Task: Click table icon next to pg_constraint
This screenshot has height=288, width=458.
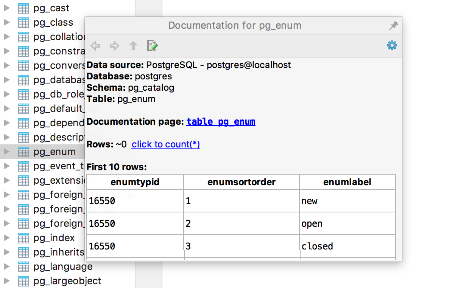Action: [x=23, y=51]
